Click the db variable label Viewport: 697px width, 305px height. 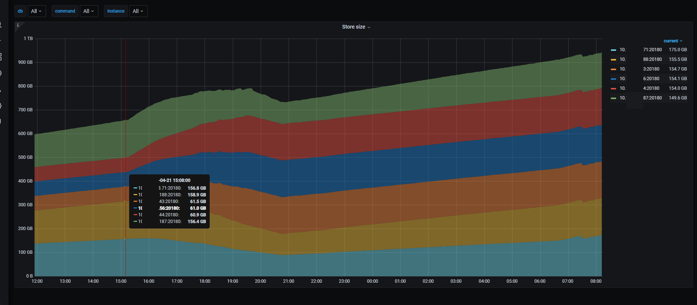[20, 11]
